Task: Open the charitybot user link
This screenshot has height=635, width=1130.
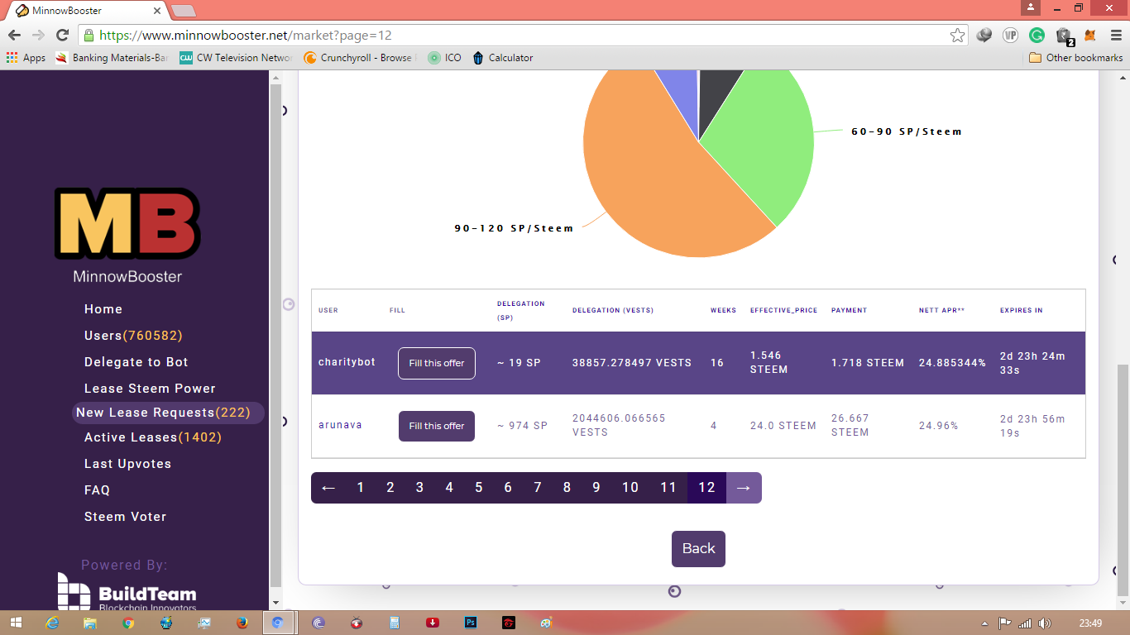Action: click(347, 362)
